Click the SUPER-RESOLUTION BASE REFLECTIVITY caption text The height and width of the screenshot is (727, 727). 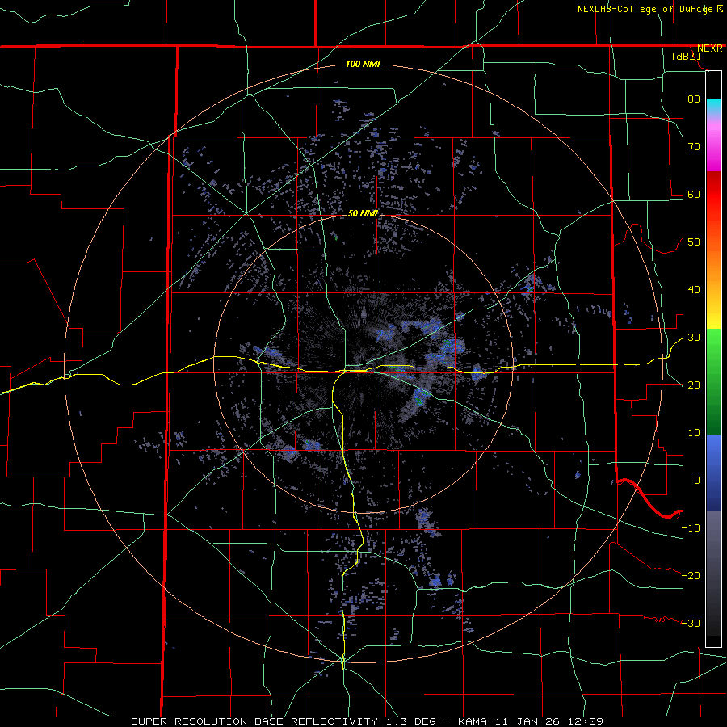pyautogui.click(x=254, y=721)
